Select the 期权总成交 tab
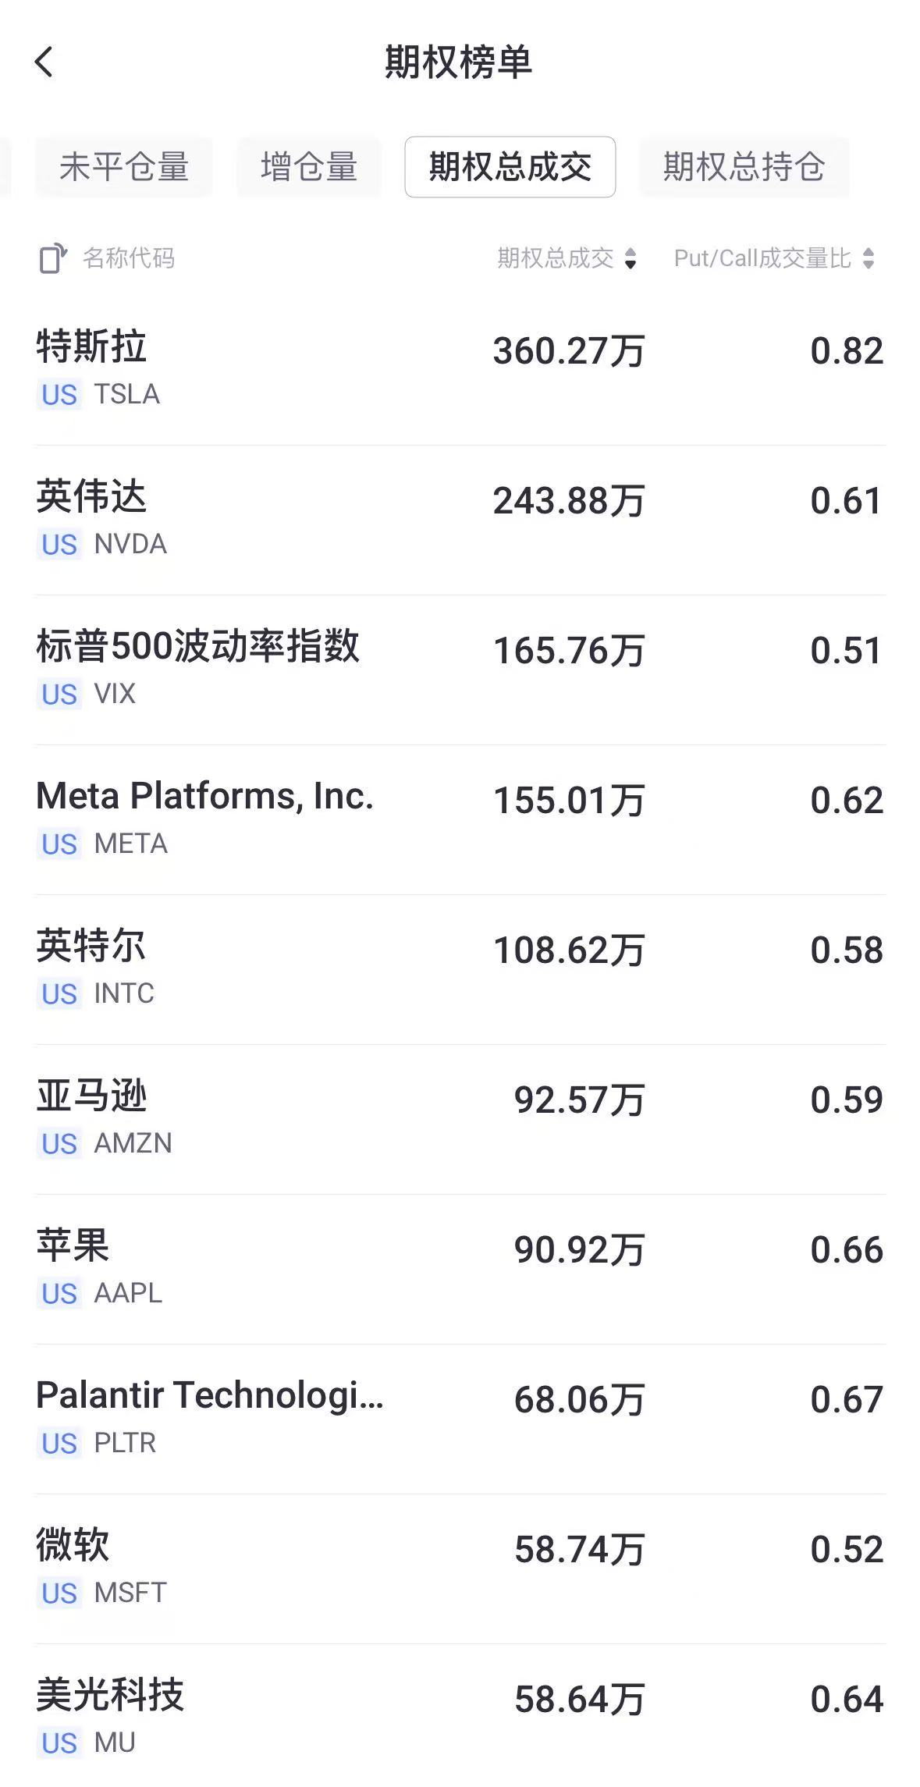The width and height of the screenshot is (920, 1787). [510, 167]
